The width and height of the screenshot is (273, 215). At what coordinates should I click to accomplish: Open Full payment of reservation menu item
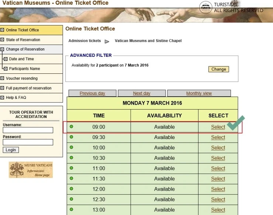(31, 88)
